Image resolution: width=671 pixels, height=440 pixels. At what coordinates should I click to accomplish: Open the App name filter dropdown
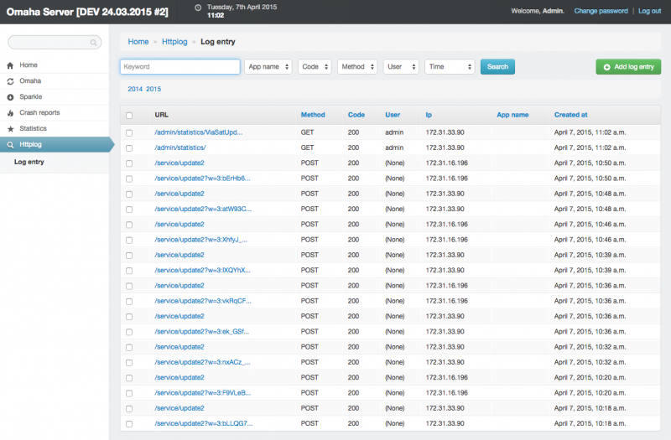268,67
